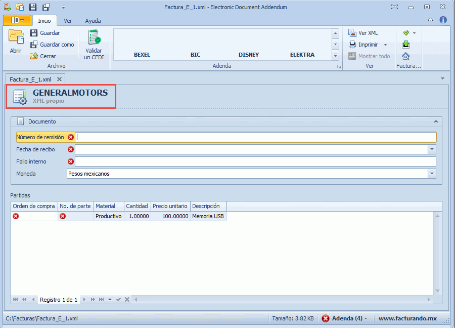The height and width of the screenshot is (328, 455).
Task: Close the Factura_E_1.xml tab
Action: tap(59, 79)
